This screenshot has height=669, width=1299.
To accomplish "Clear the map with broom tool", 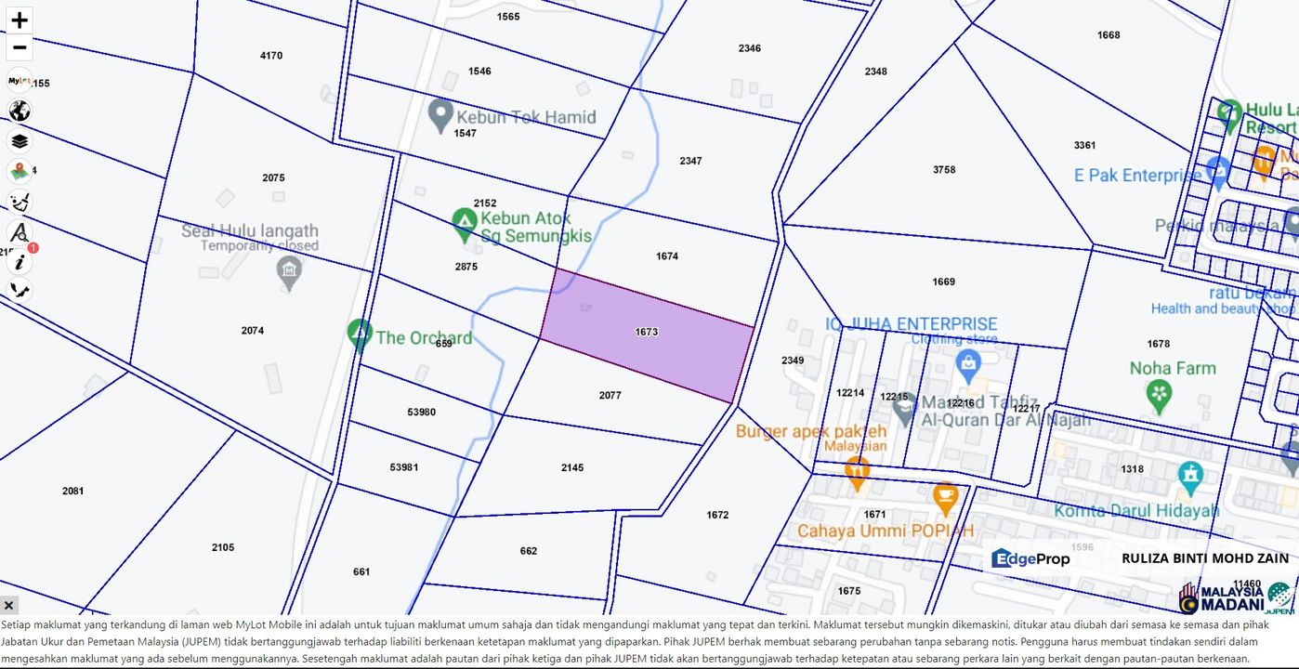I will coord(20,201).
